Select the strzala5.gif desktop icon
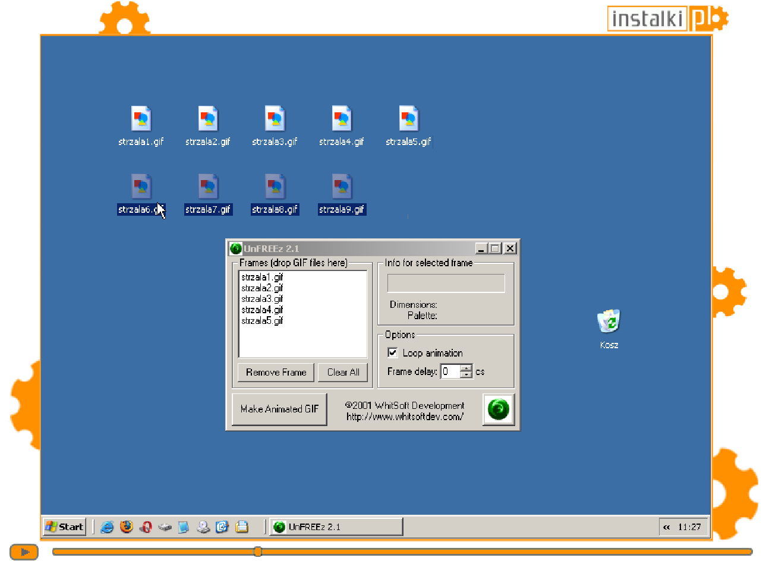The image size is (763, 561). tap(408, 119)
